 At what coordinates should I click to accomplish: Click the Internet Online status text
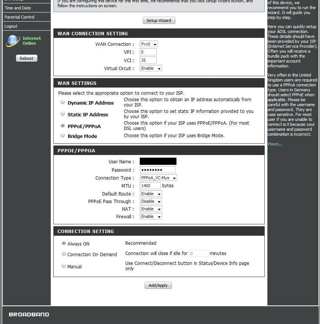point(32,41)
